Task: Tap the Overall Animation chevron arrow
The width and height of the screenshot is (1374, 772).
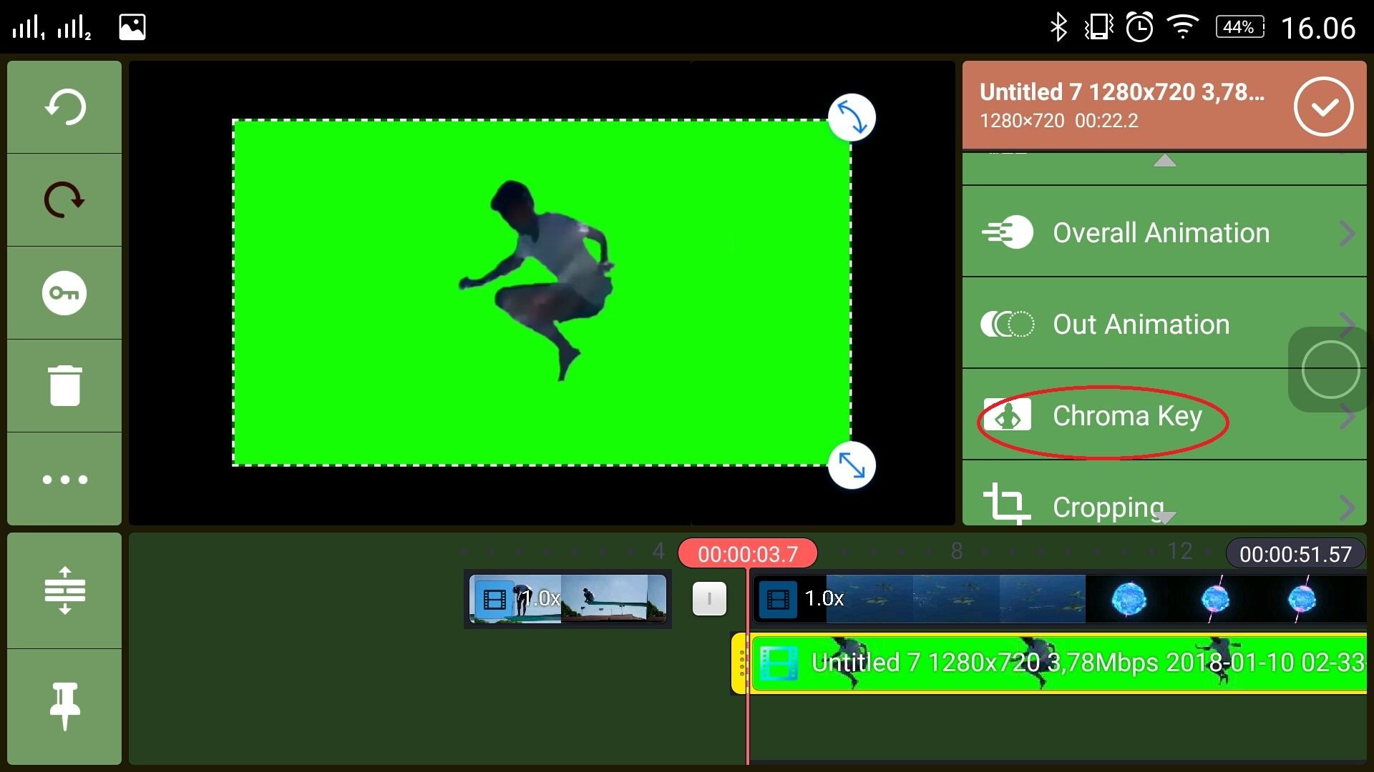Action: 1348,233
